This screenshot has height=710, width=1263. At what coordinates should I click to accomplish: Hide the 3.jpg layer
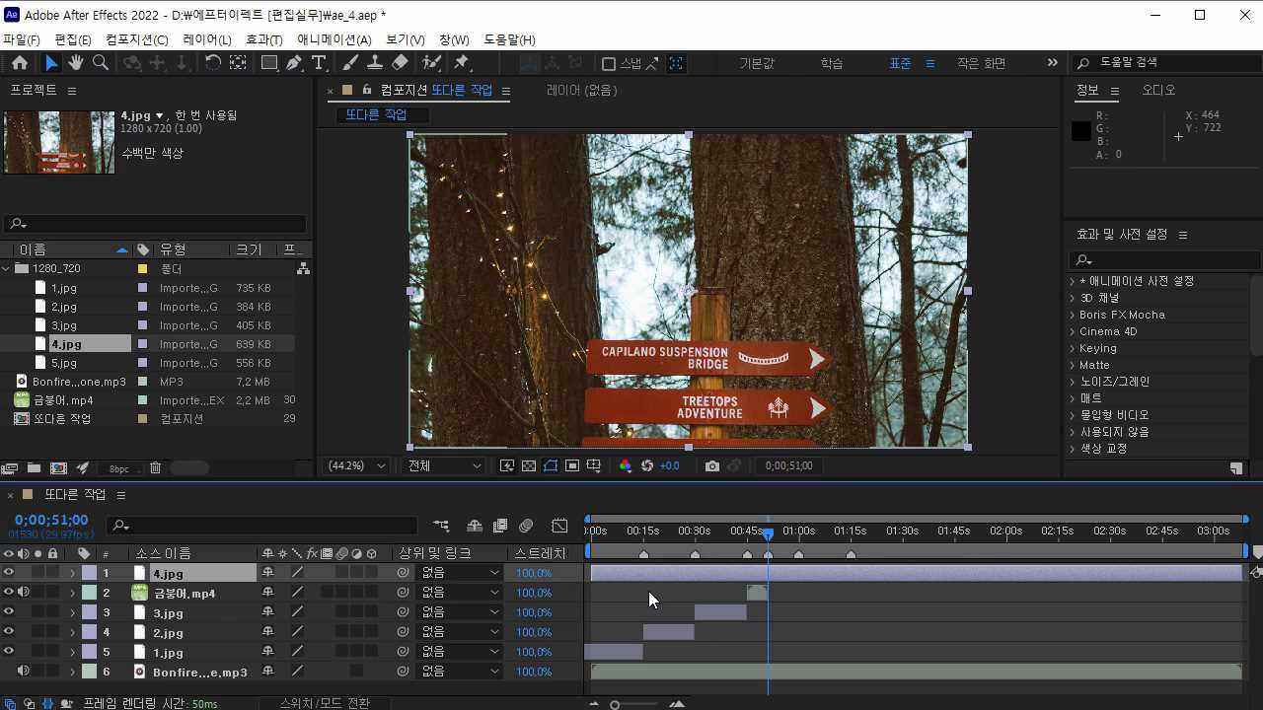(9, 612)
